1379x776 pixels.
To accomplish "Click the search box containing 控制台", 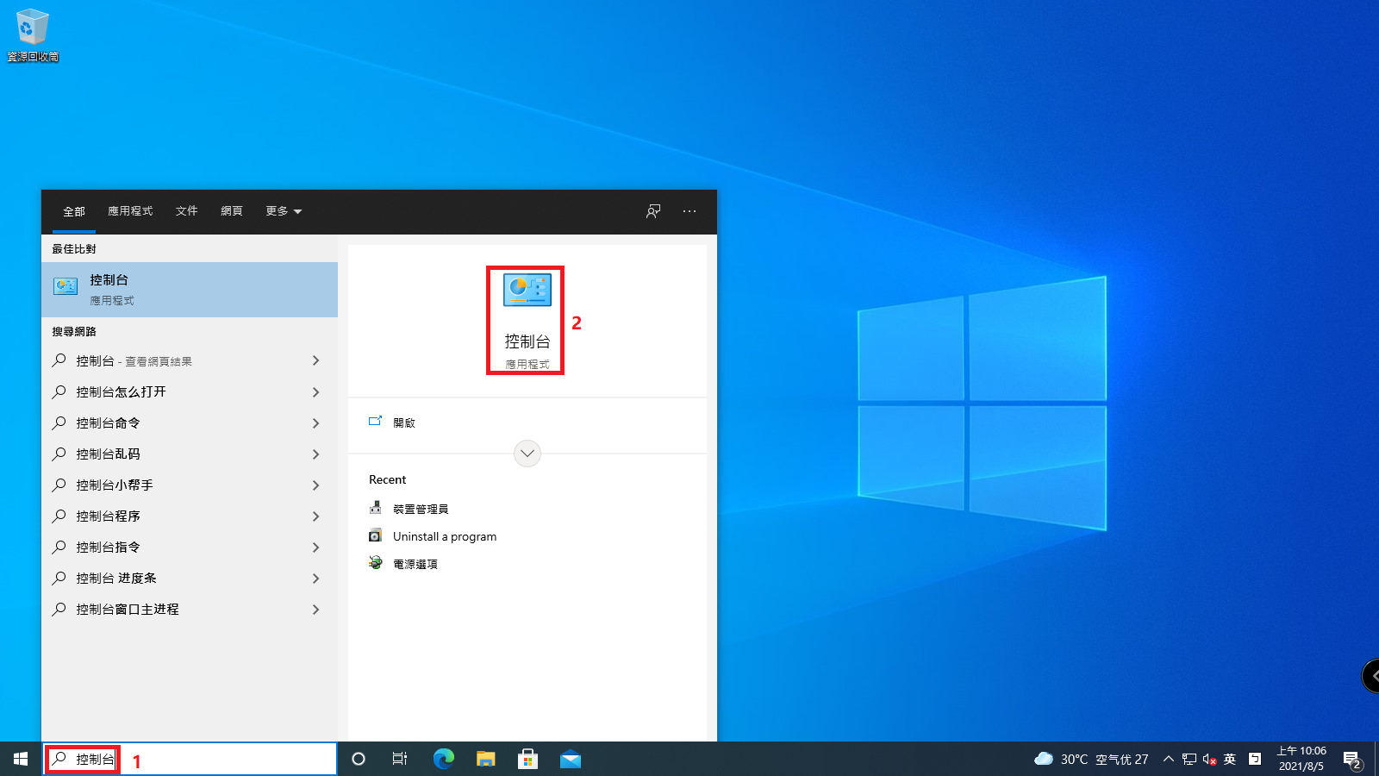I will click(x=190, y=759).
